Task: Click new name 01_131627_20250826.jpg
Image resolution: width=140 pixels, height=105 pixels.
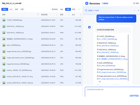Action: 108,39
